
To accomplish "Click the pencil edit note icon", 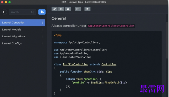I will 54,9.
